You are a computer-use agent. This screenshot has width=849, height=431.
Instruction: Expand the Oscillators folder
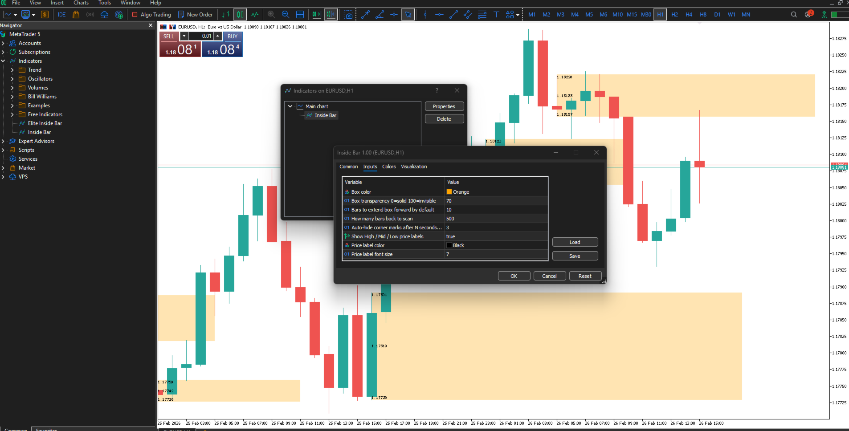point(12,79)
